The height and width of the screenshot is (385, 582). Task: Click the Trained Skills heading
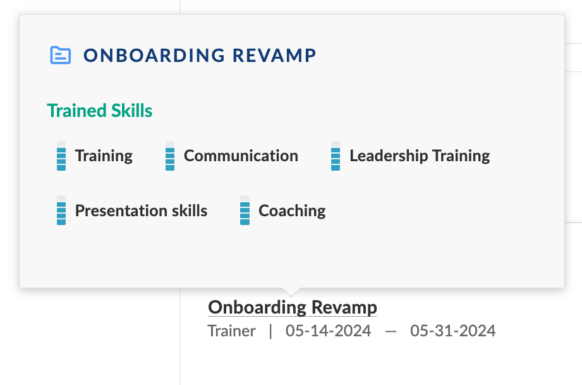(x=100, y=111)
